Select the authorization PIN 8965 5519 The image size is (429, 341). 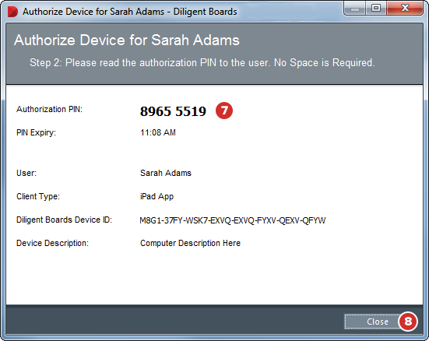pos(173,111)
